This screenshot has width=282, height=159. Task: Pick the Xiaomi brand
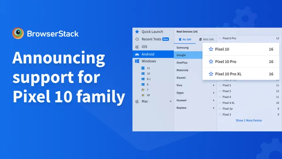181,78
